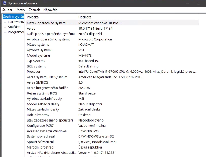Image resolution: width=206 pixels, height=157 pixels.
Task: Open the Soubor menu
Action: (7, 10)
